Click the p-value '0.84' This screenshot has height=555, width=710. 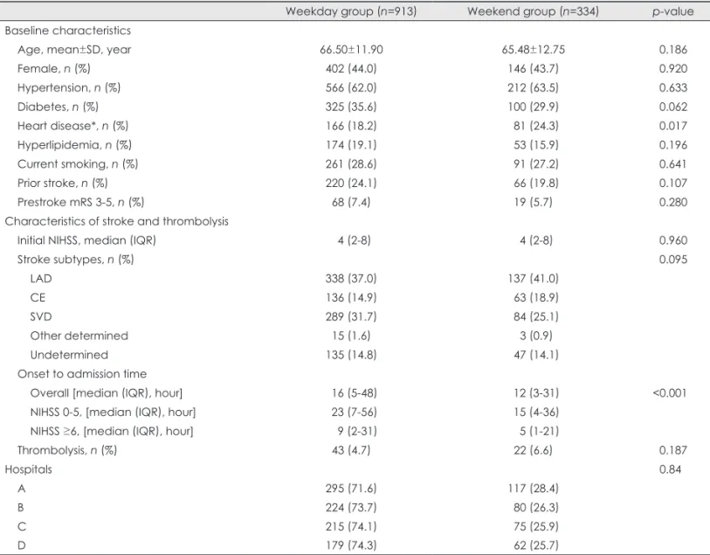pos(670,469)
